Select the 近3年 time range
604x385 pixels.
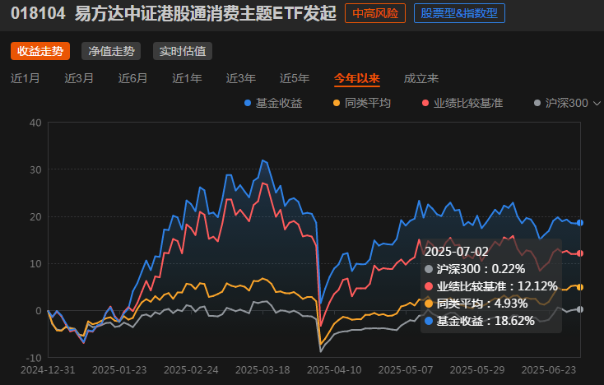pyautogui.click(x=241, y=78)
